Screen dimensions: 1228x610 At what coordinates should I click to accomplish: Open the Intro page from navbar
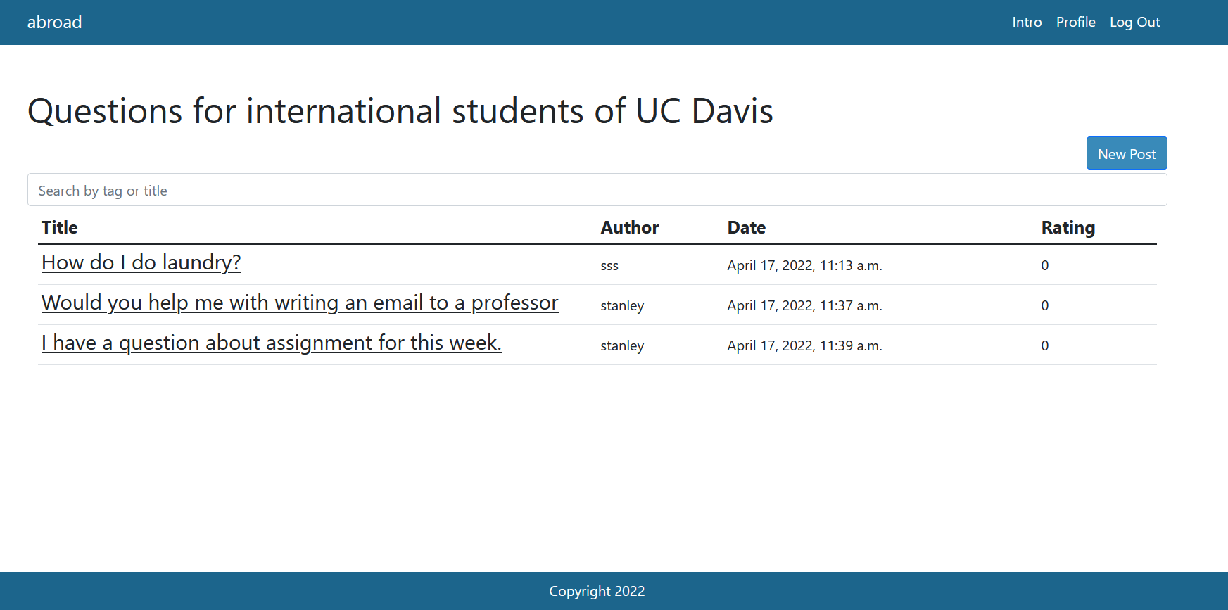(x=1027, y=22)
